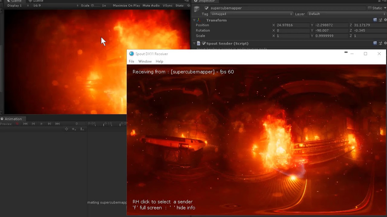Click the object name field supercubemapper
Viewport: 387px width, 217px height.
click(x=288, y=8)
